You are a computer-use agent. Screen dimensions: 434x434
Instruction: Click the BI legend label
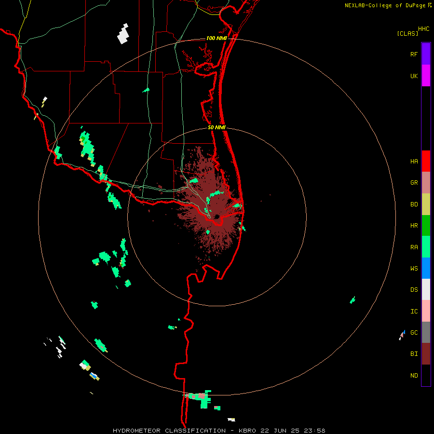pos(414,354)
